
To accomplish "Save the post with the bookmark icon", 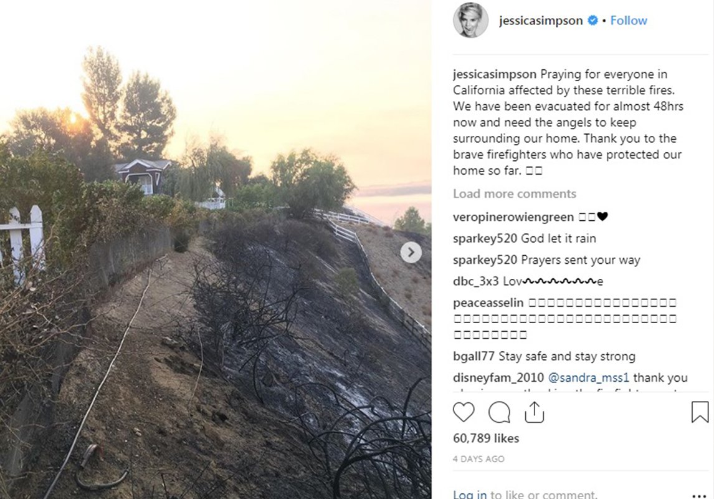I will pos(700,412).
